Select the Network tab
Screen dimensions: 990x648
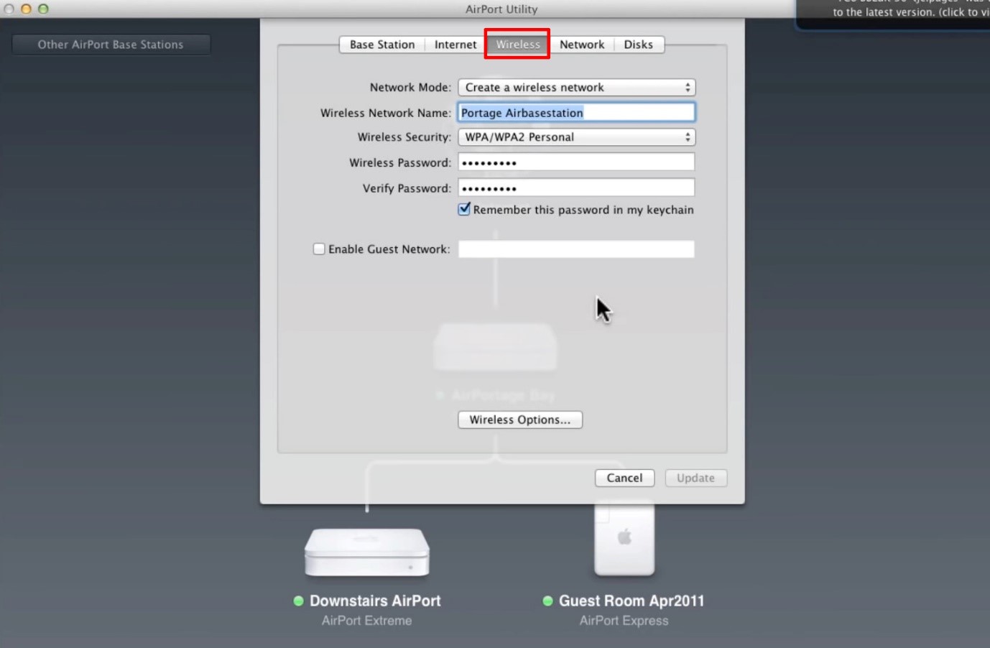pos(581,44)
